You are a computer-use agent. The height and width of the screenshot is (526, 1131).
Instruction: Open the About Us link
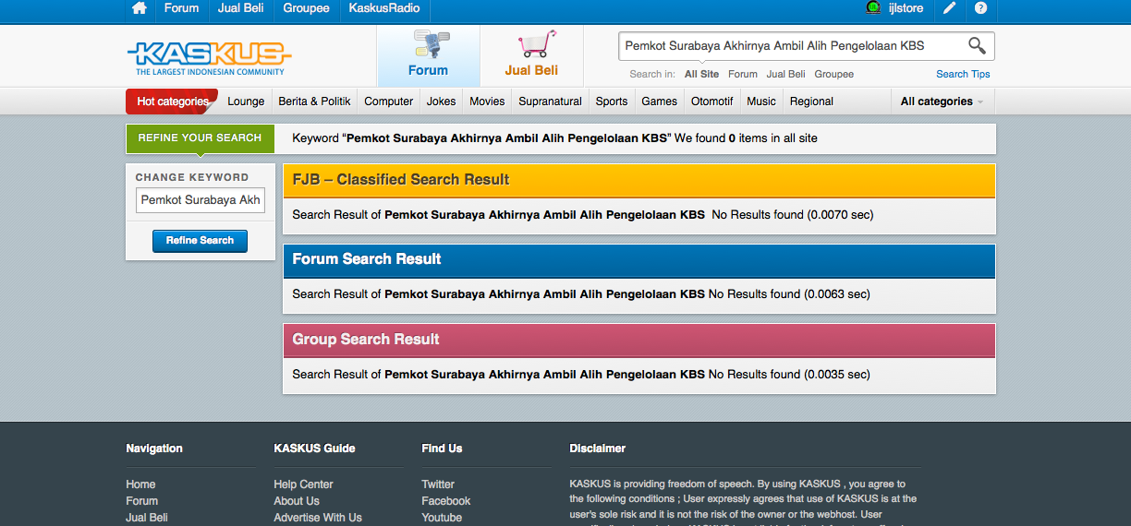[297, 501]
